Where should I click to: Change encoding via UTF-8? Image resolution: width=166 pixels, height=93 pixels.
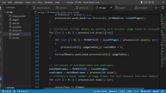[x=122, y=91]
